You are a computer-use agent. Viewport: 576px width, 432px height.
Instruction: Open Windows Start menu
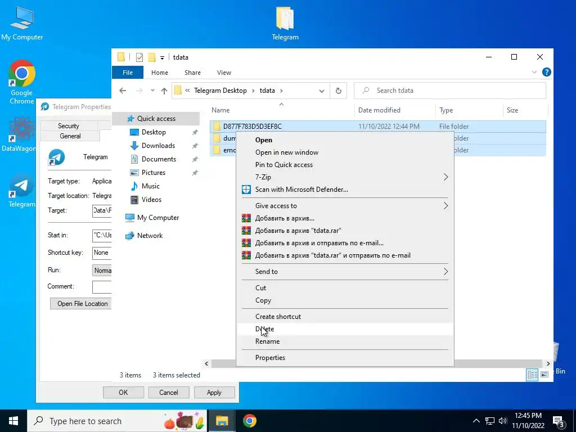point(13,421)
